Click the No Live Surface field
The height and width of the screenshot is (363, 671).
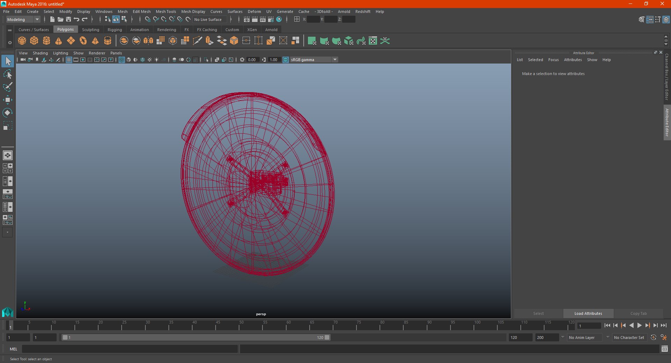[210, 20]
